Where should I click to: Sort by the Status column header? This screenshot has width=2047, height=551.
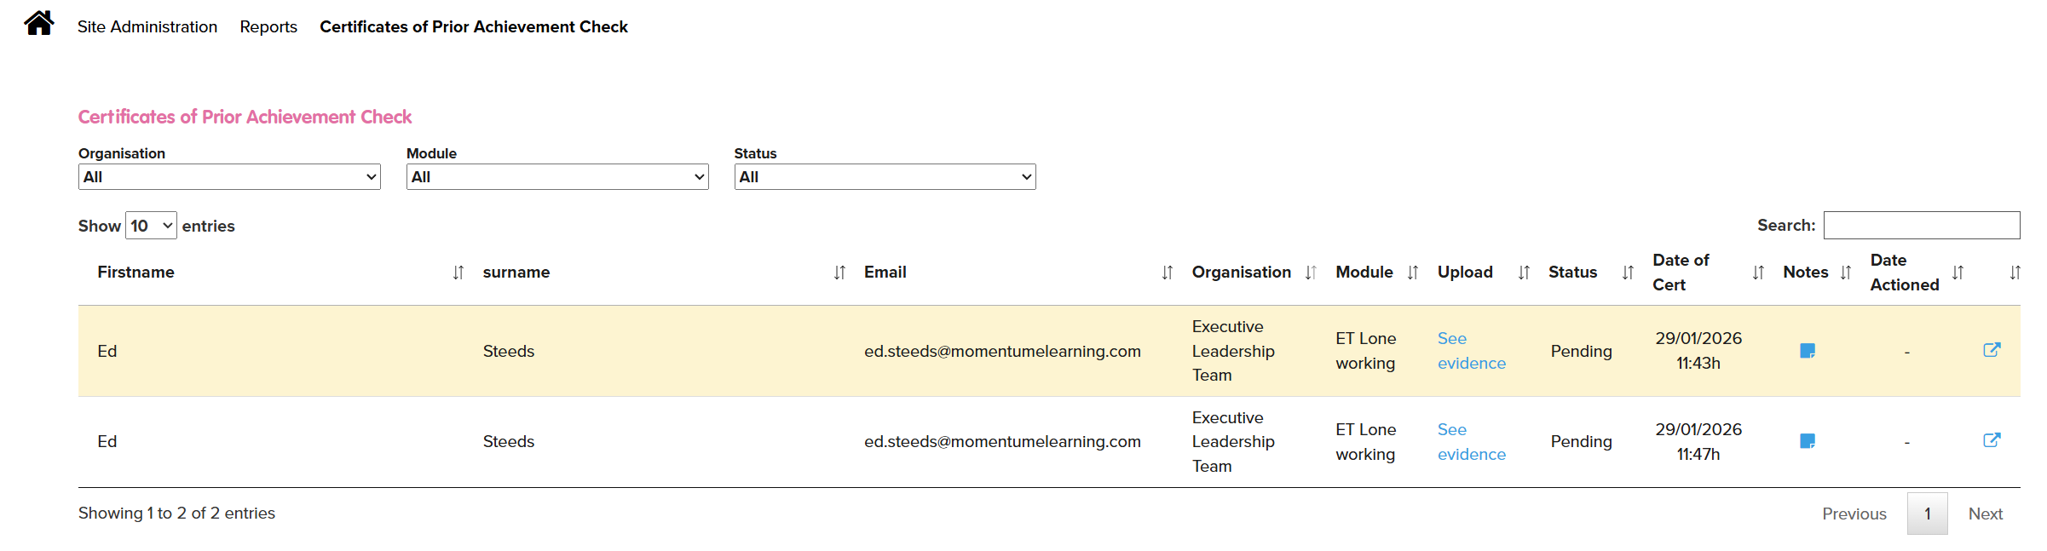(1573, 273)
